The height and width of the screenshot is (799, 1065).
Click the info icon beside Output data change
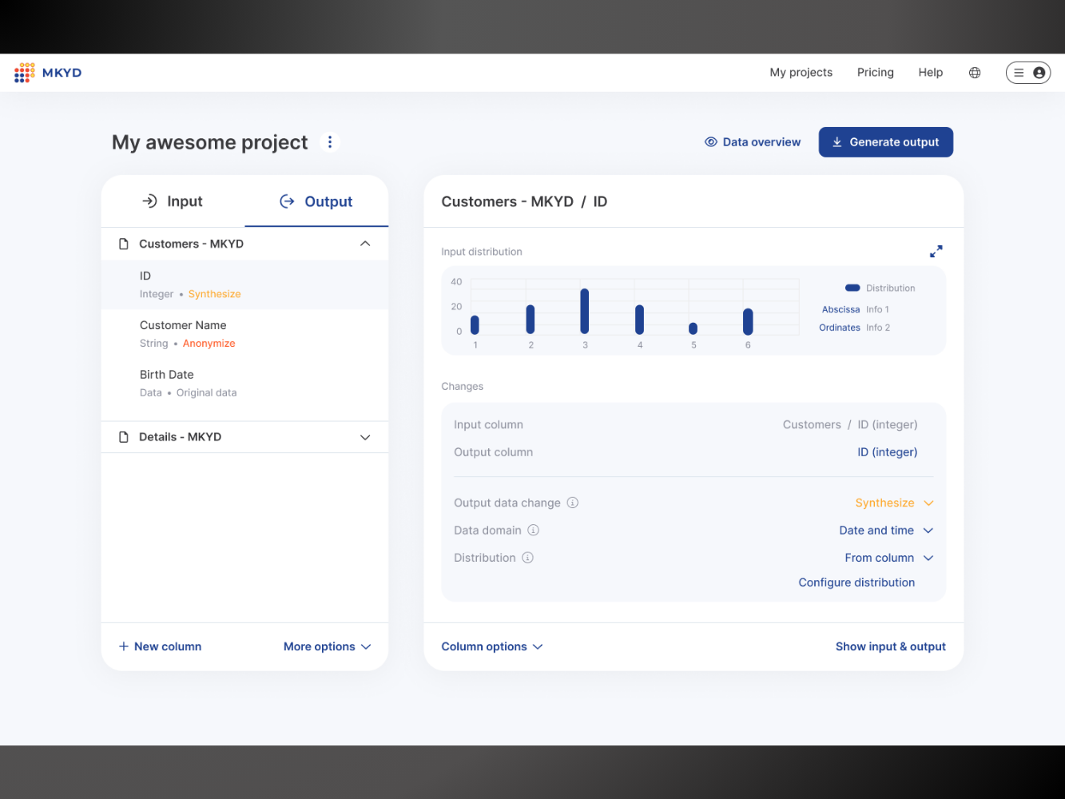(x=572, y=503)
